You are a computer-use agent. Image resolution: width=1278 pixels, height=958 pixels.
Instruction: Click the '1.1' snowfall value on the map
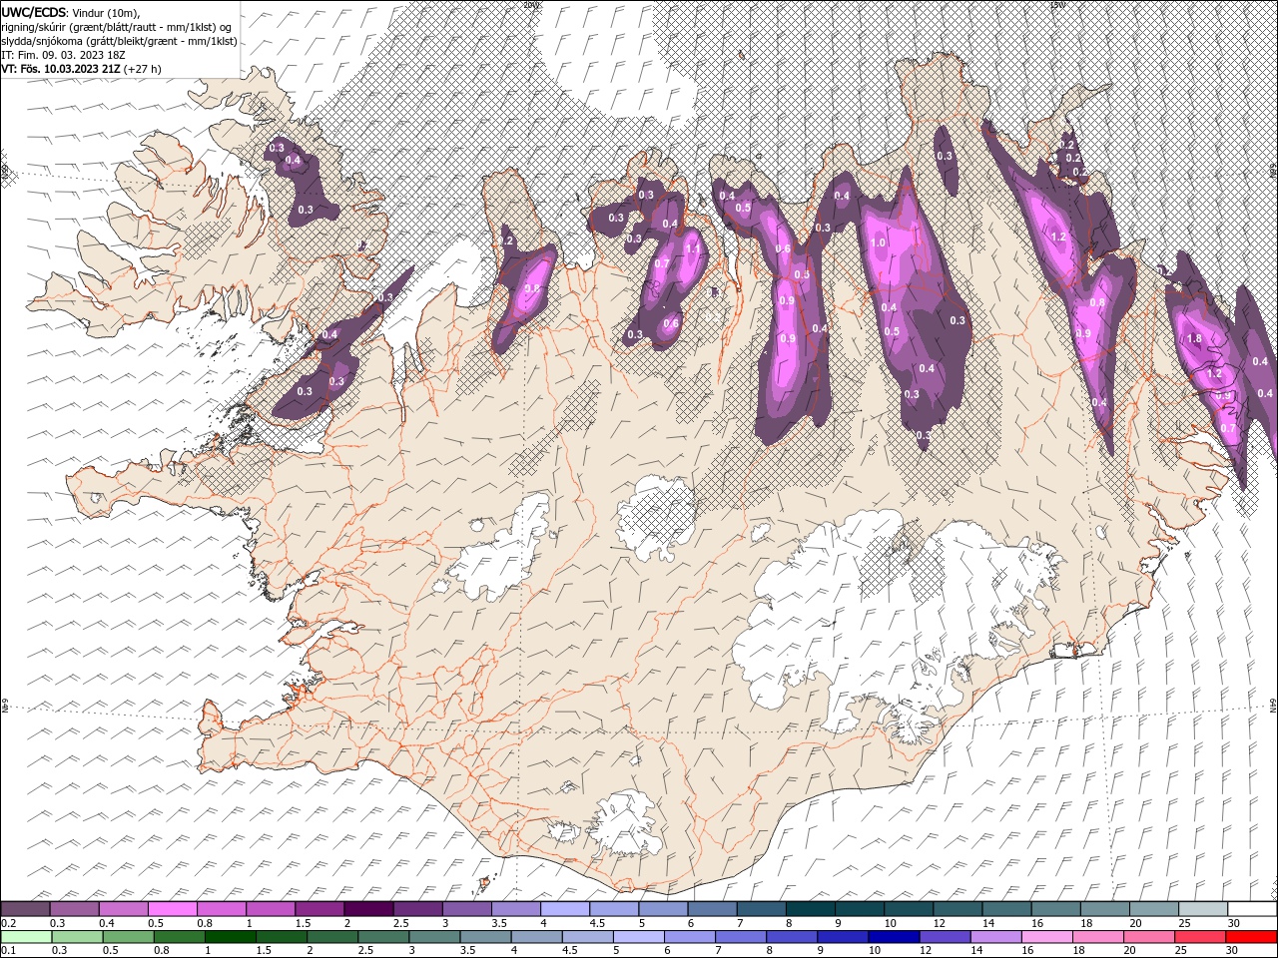693,247
